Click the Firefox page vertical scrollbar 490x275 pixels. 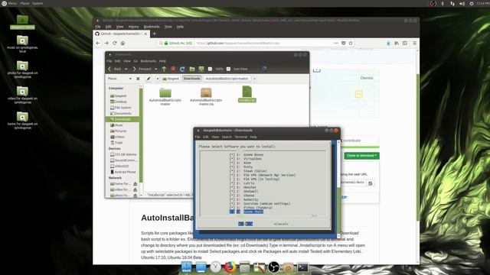click(418, 147)
